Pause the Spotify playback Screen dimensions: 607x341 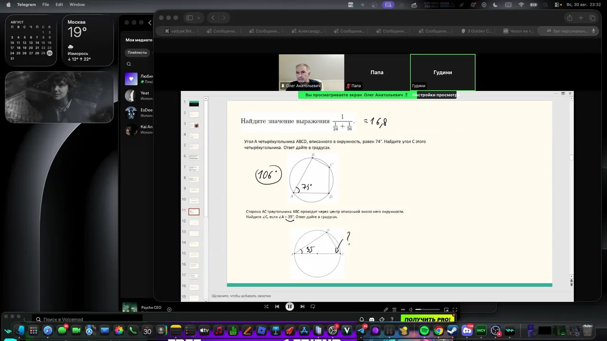[290, 306]
